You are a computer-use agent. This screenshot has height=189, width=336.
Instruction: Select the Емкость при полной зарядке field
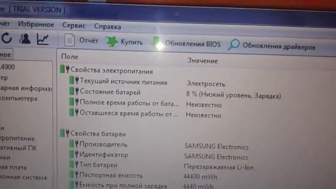pos(123,185)
